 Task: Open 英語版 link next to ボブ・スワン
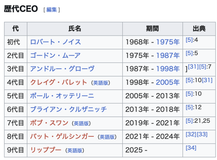coord(82,123)
